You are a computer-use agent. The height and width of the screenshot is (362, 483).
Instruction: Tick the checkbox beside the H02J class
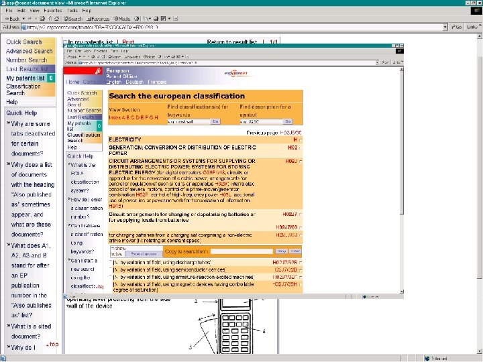coord(301,162)
